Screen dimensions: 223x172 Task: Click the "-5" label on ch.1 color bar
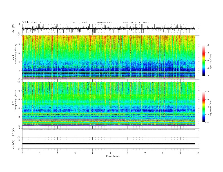click(x=208, y=61)
